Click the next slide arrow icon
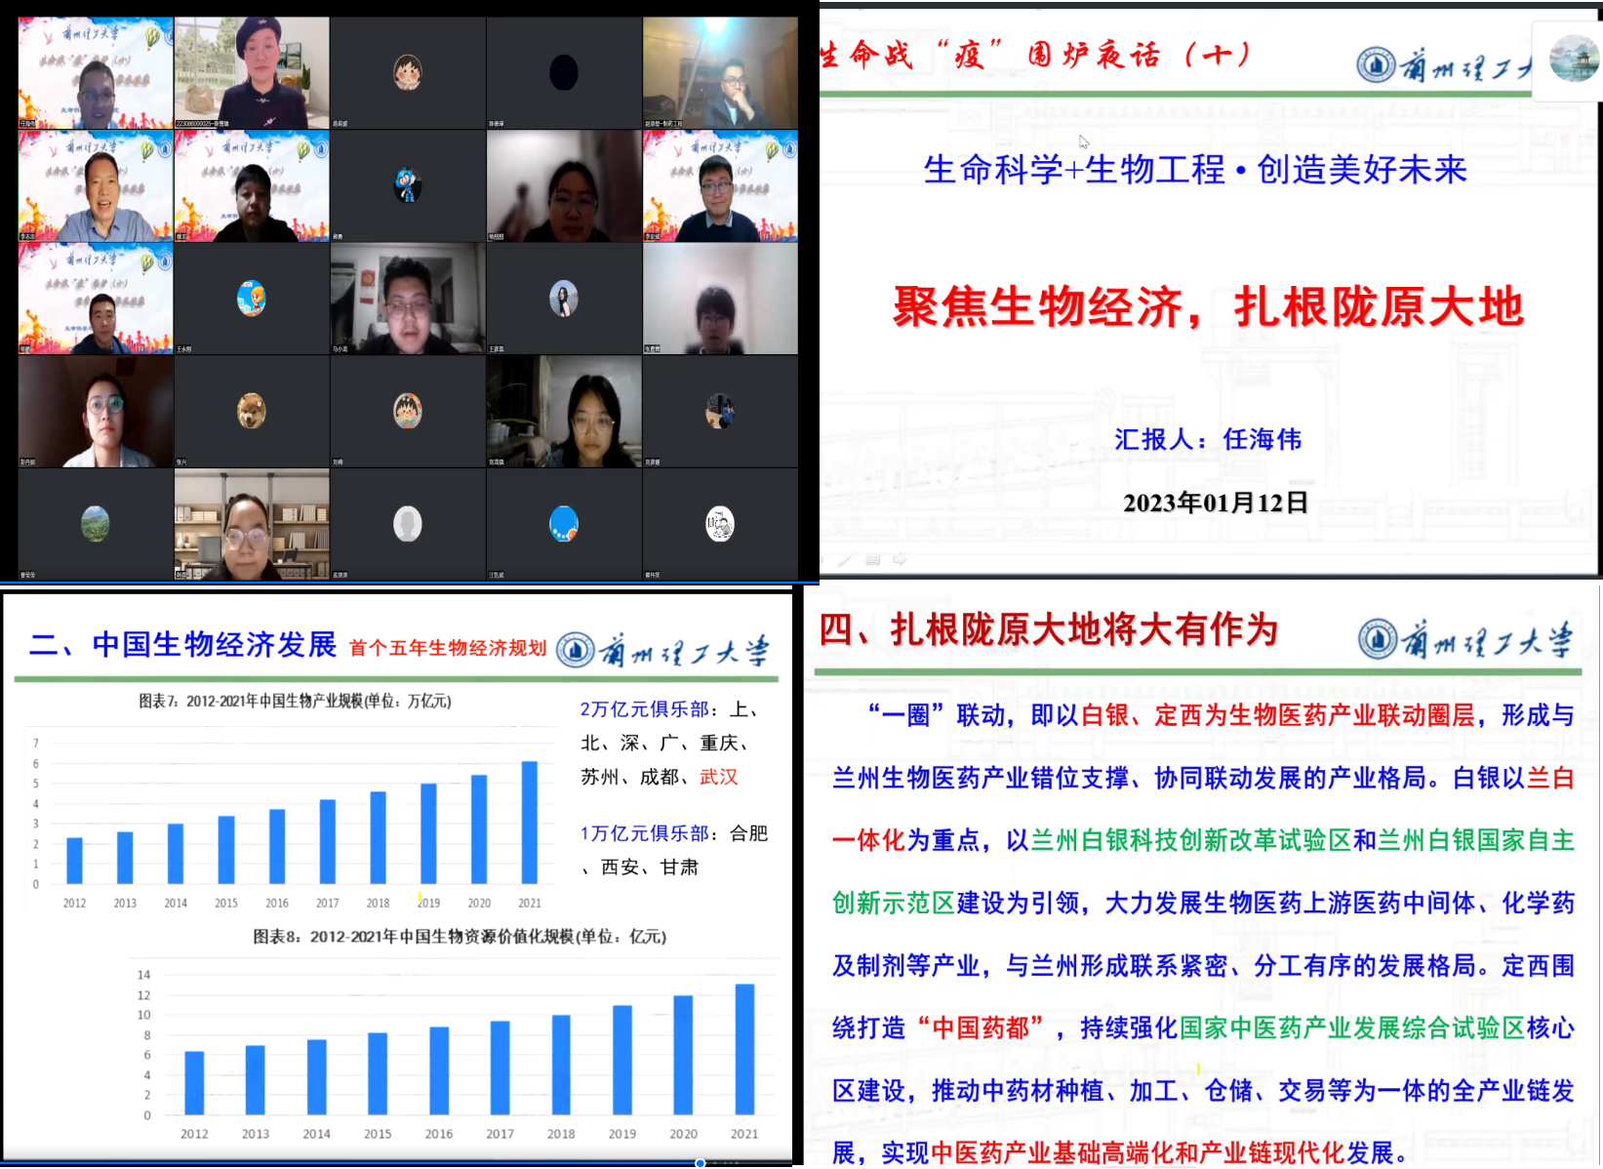Viewport: 1603px width, 1169px height. pos(900,559)
